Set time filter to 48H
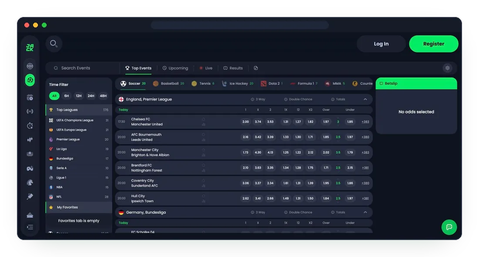The height and width of the screenshot is (257, 479). pyautogui.click(x=103, y=96)
